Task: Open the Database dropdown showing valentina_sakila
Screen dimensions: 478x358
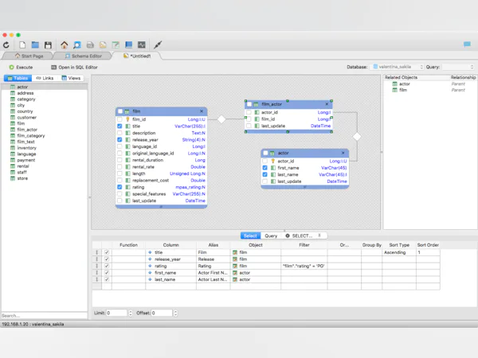Action: 398,68
